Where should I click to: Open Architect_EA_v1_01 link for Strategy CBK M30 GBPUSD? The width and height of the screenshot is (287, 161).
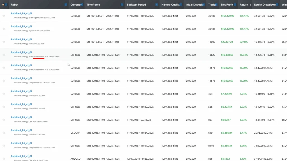(x=21, y=117)
